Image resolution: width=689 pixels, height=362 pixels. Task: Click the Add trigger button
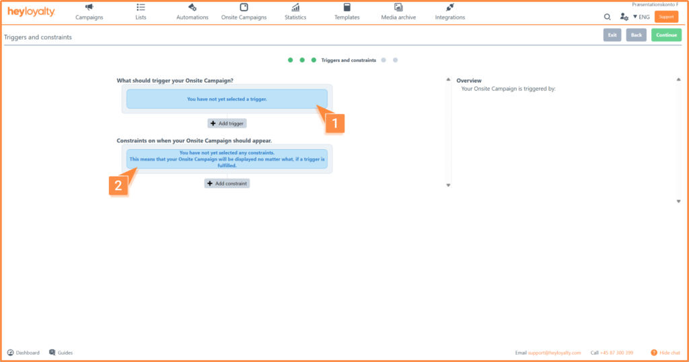tap(227, 124)
